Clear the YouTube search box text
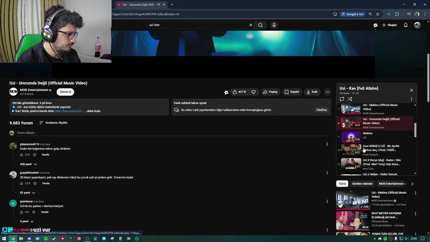The height and width of the screenshot is (242, 430). tap(251, 25)
